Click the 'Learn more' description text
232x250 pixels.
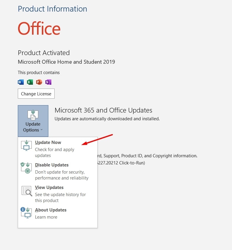pos(46,217)
